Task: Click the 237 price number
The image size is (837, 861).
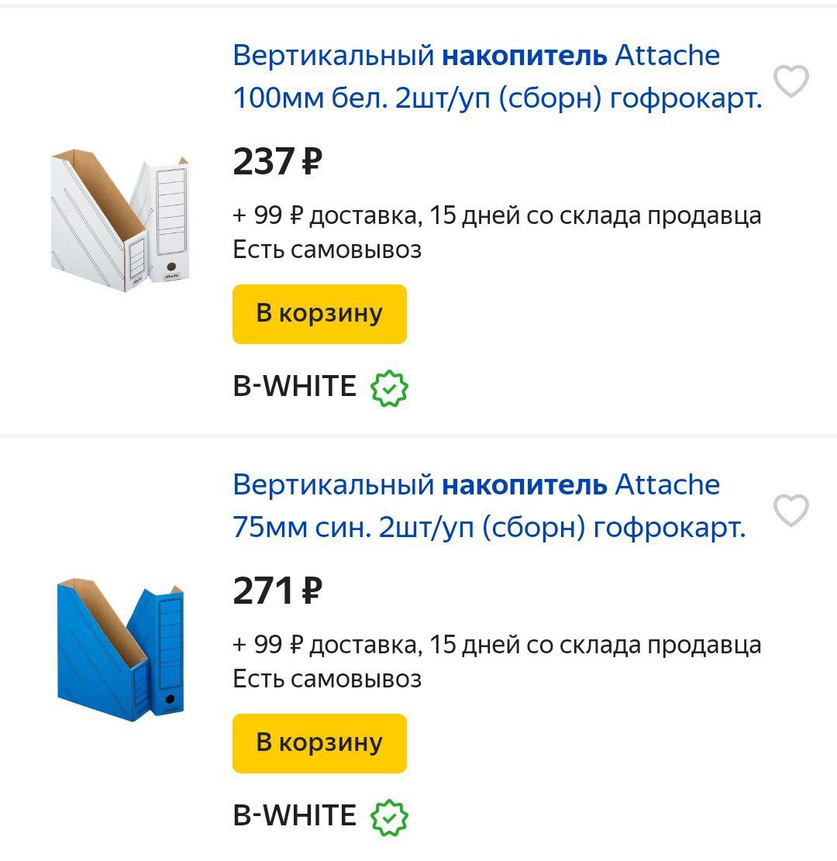Action: click(263, 162)
